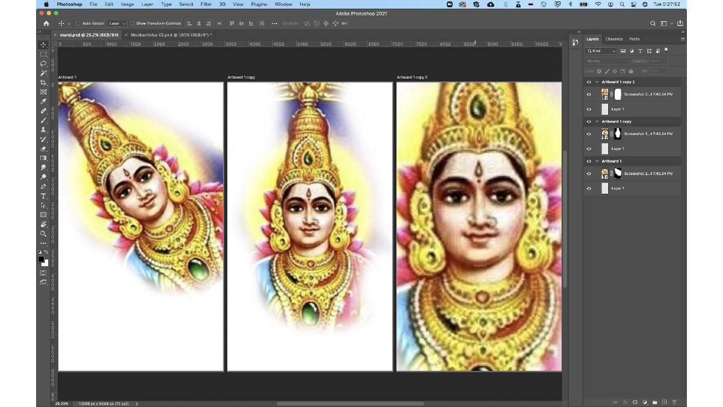Select the Brush tool
723x407 pixels.
pos(43,121)
